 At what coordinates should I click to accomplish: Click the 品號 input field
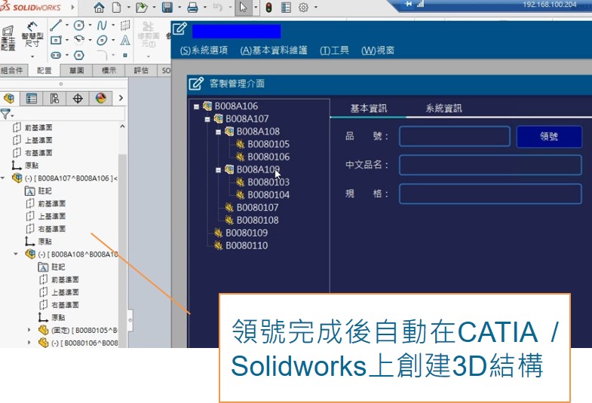455,136
